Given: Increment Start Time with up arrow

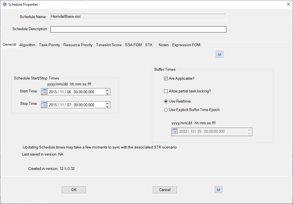Looking at the screenshot, I should (107, 90).
